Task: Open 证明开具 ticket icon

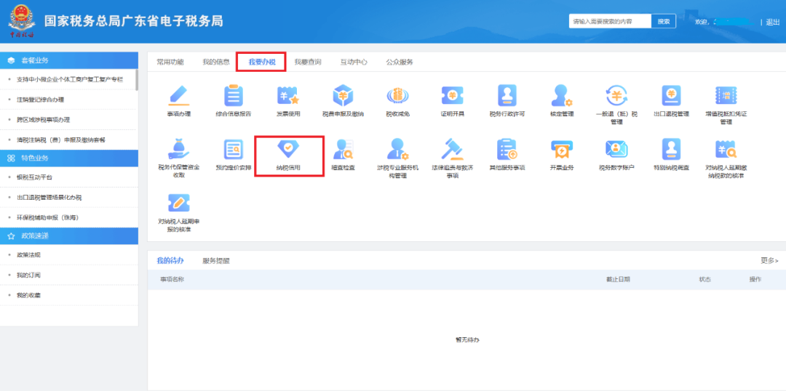Action: point(452,95)
